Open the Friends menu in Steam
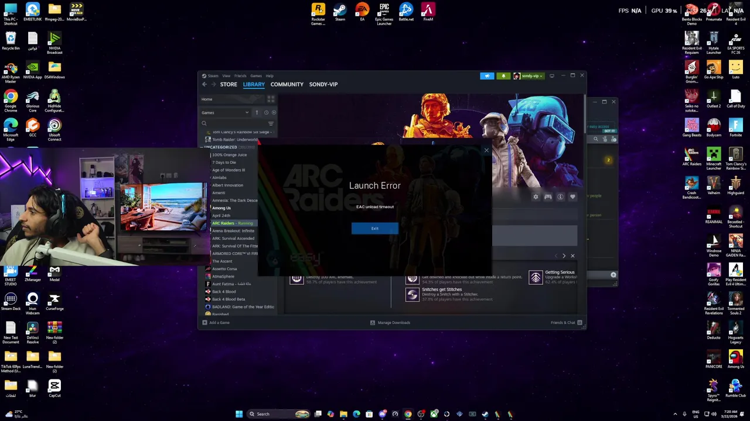Screen dimensions: 750x421 [240, 75]
